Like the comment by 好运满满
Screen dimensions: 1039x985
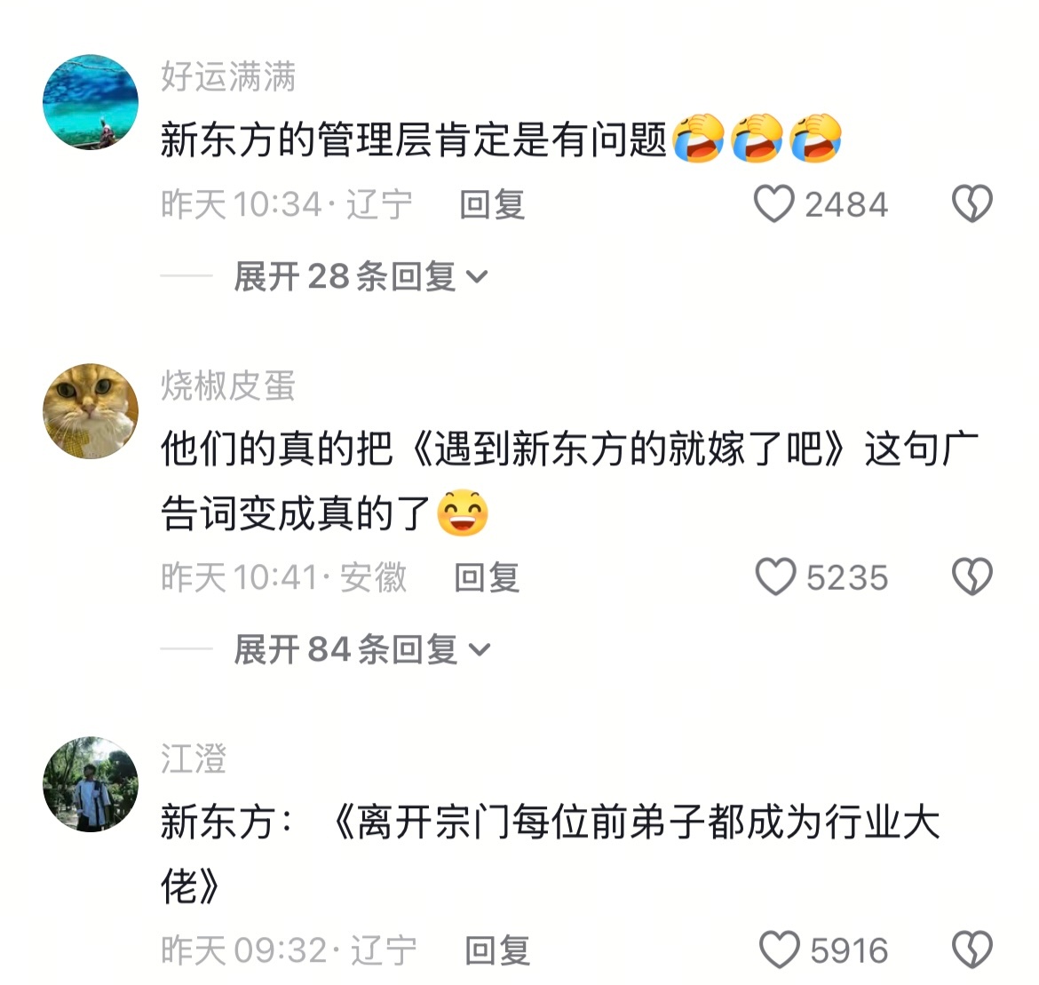pos(773,203)
